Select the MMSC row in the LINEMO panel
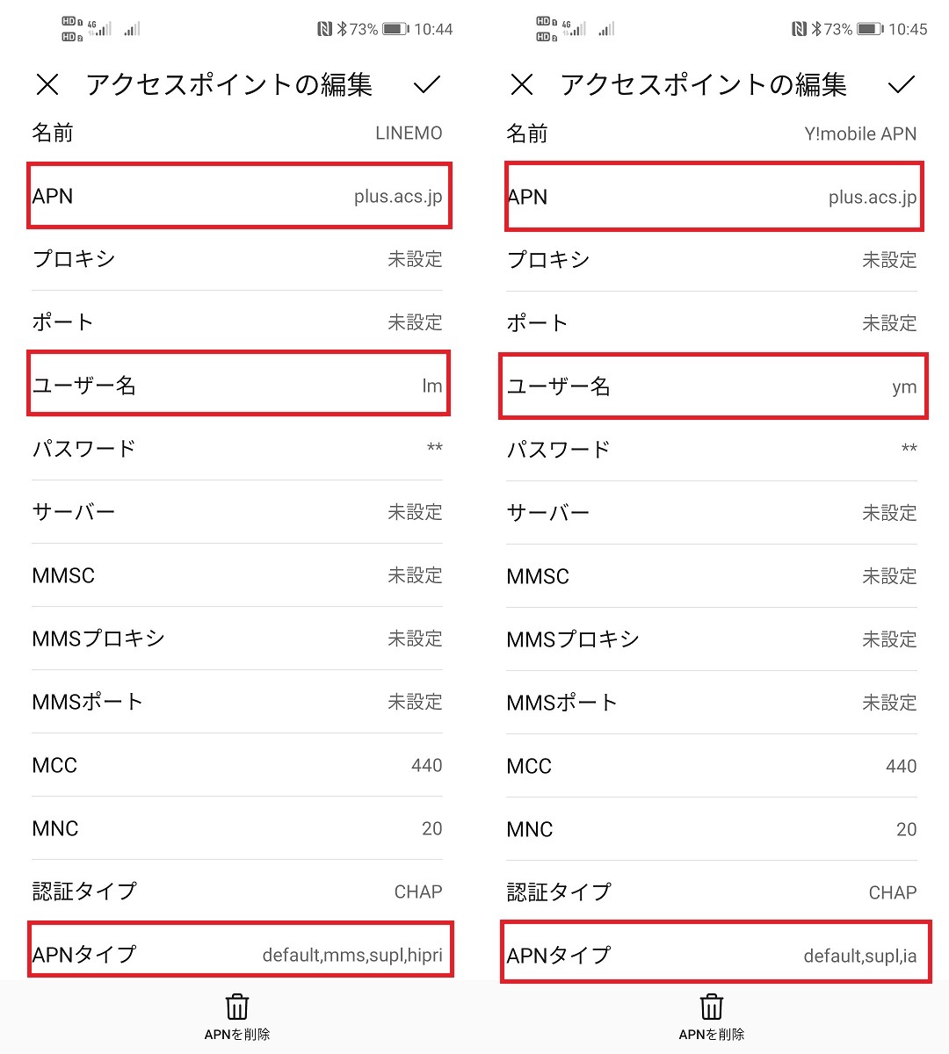This screenshot has width=949, height=1054. (x=237, y=575)
